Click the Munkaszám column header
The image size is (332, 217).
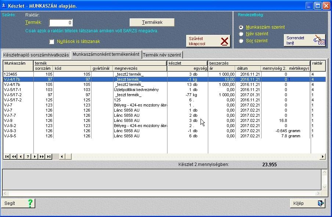tap(18, 66)
